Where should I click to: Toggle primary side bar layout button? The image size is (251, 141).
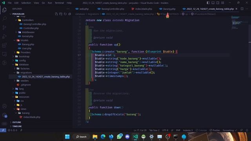click(x=208, y=3)
